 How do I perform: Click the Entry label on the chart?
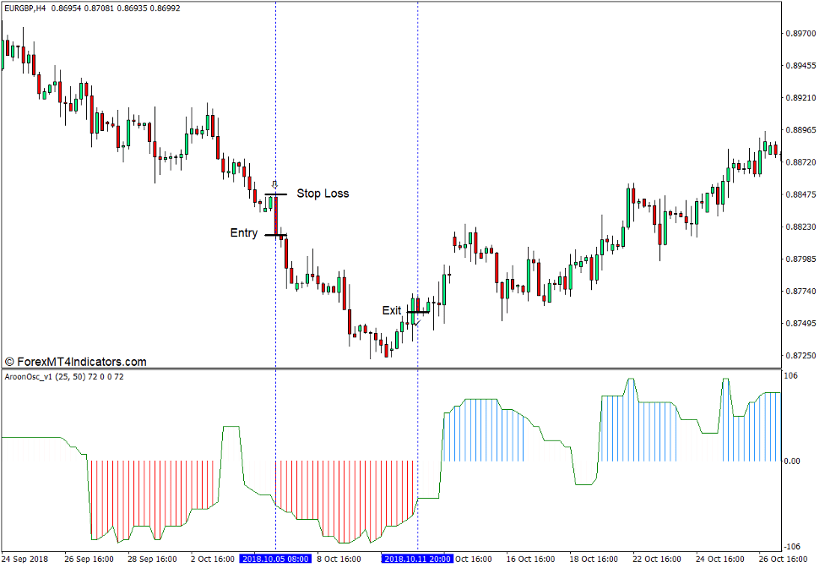(244, 232)
